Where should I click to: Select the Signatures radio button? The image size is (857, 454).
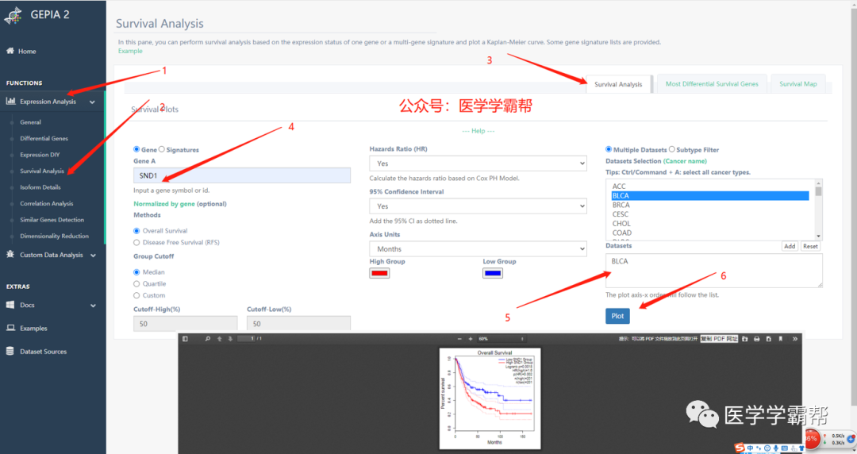162,149
